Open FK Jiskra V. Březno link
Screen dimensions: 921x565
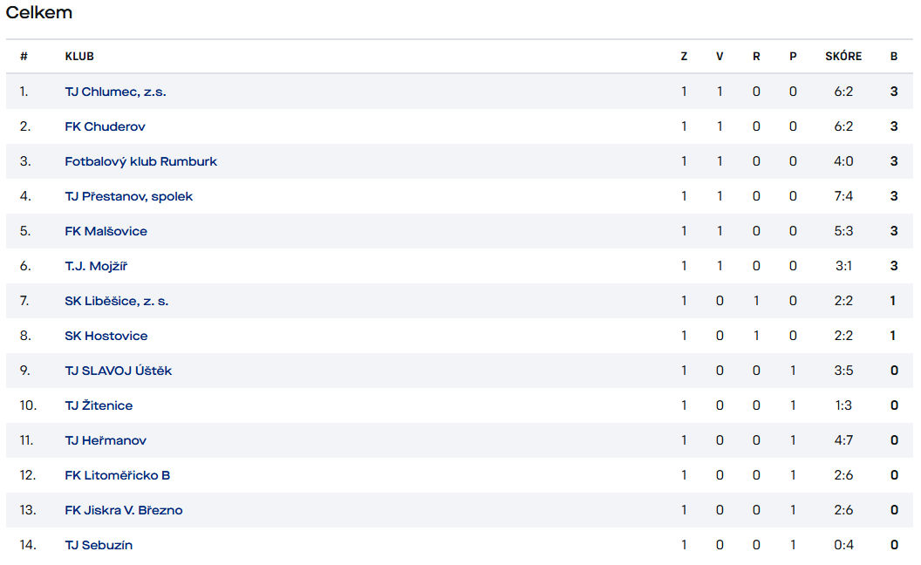tap(123, 510)
